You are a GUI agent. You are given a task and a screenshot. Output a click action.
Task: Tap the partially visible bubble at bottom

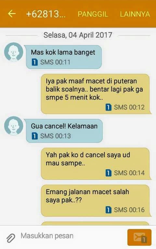tap(95, 223)
